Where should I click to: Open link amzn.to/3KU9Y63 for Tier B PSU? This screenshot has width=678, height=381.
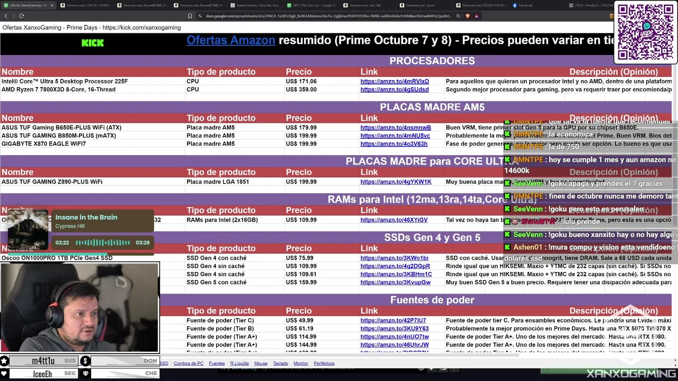(395, 329)
